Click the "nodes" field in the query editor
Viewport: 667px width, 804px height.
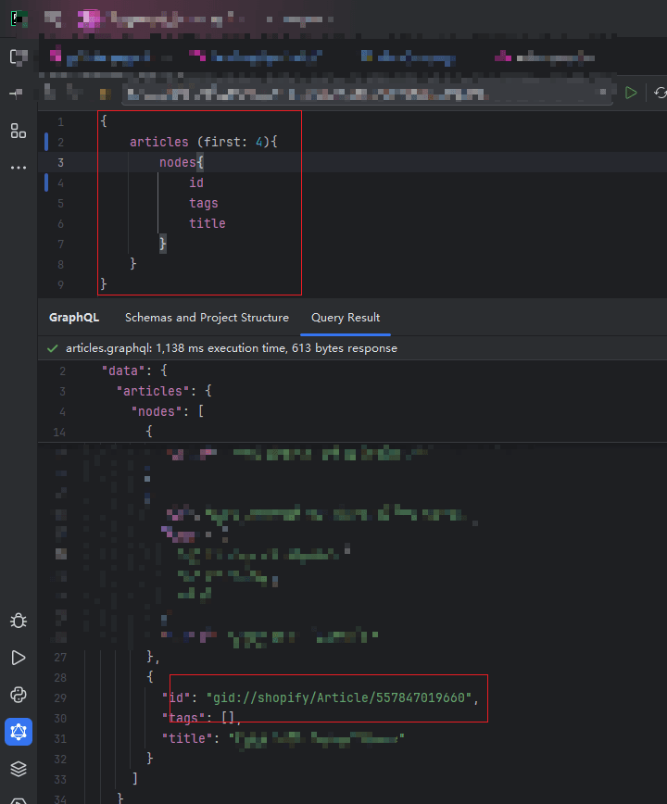point(174,162)
